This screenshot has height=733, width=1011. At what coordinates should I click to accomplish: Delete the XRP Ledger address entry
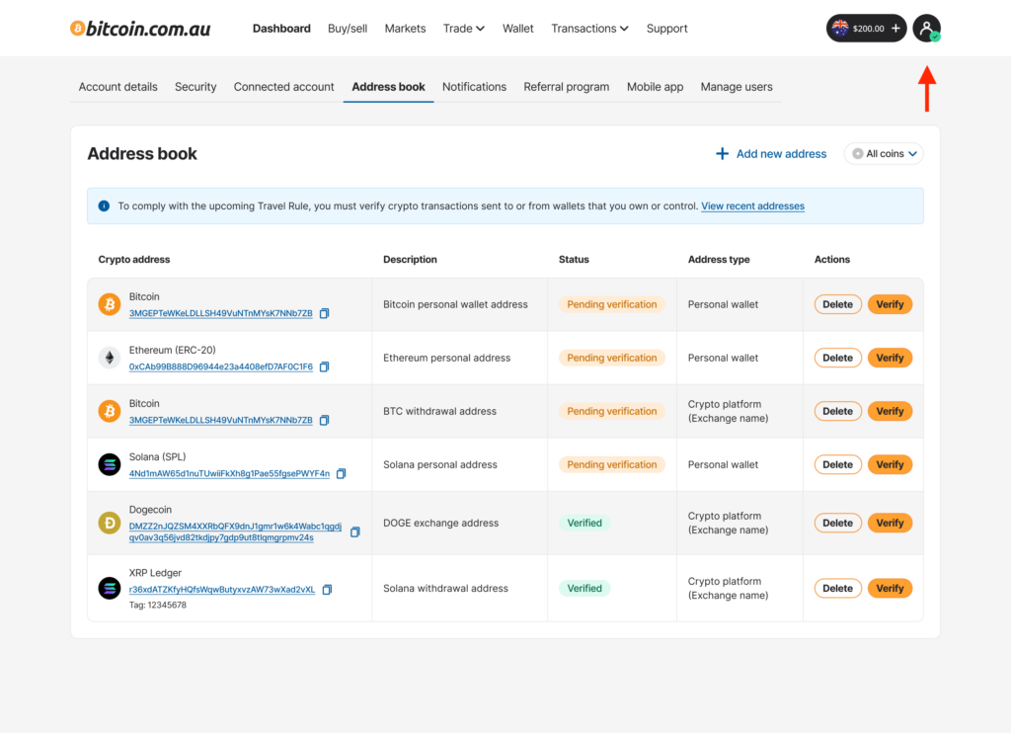pos(837,588)
